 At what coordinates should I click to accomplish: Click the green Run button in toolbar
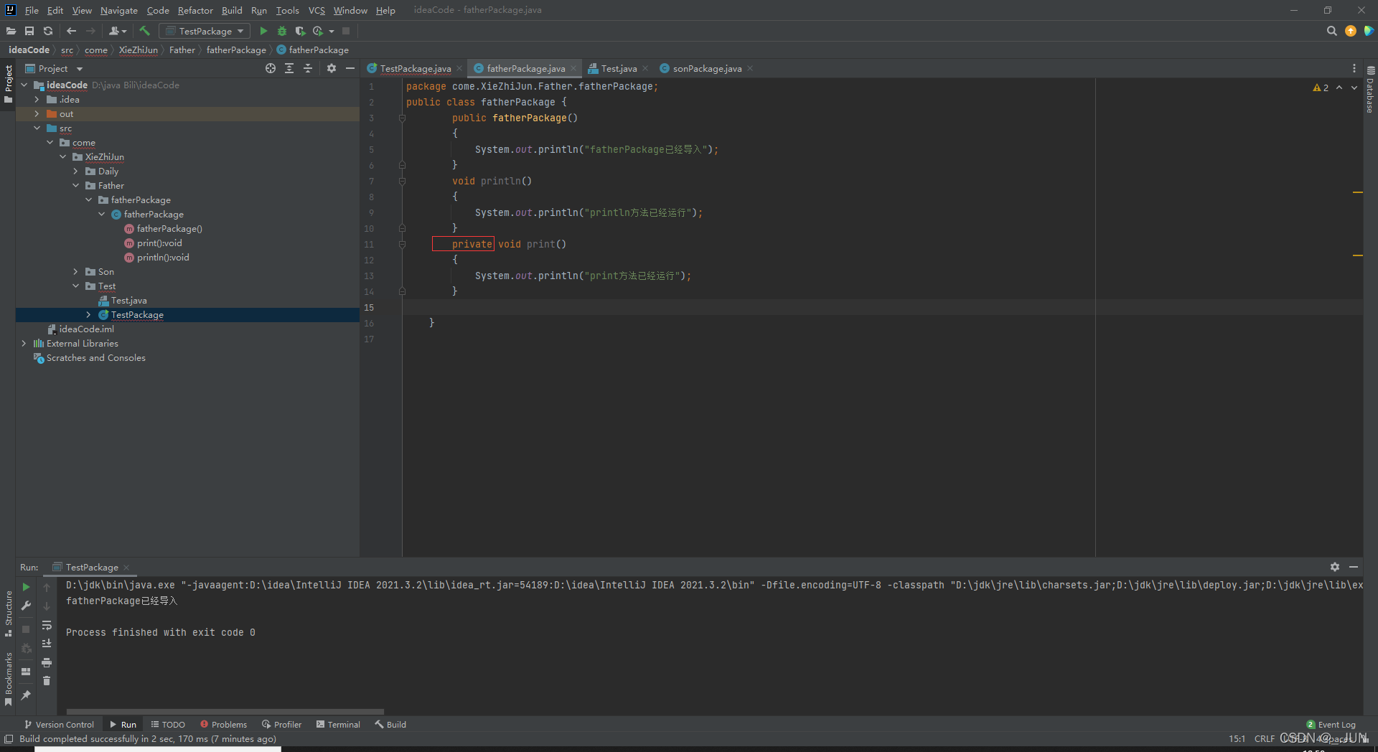[263, 31]
